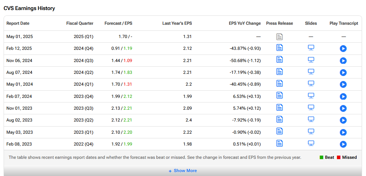366x176 pixels.
Task: Open the press release for Feb 12, 2025
Action: tap(279, 48)
